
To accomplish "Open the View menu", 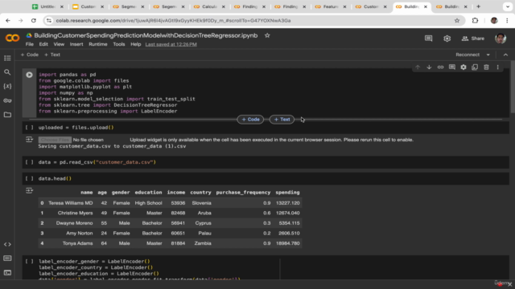I will 59,44.
